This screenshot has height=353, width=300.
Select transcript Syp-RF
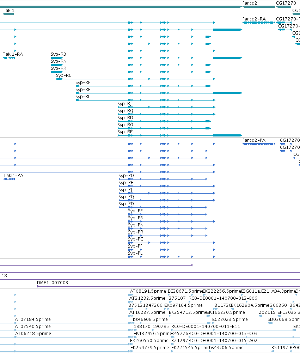tap(159, 93)
